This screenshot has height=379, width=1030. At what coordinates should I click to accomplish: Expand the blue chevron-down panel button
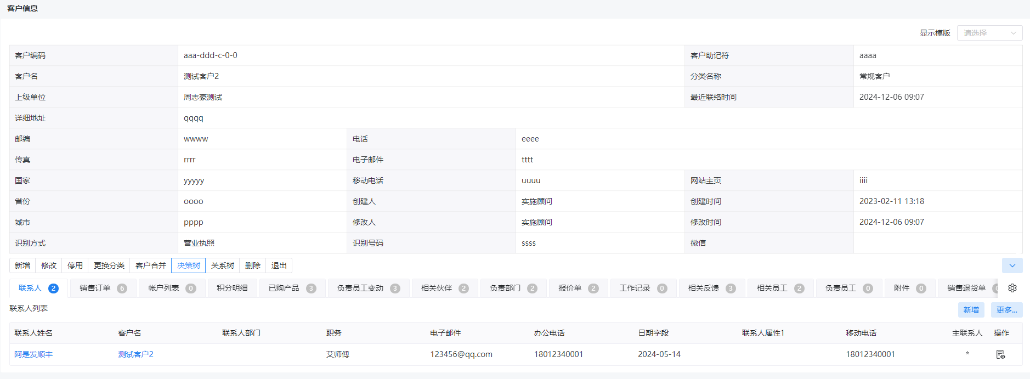coord(1012,265)
